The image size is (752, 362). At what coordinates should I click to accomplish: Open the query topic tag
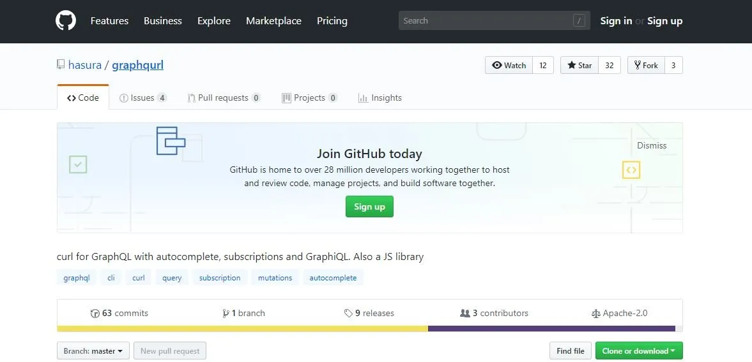click(x=172, y=277)
